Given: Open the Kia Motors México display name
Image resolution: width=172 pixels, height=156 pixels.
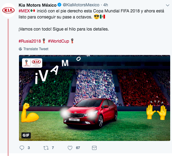Looking at the screenshot, I should pyautogui.click(x=37, y=5).
